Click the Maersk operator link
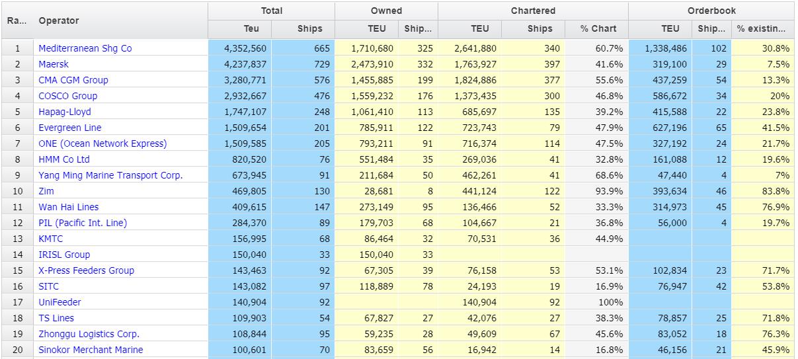798x359 pixels. [54, 64]
